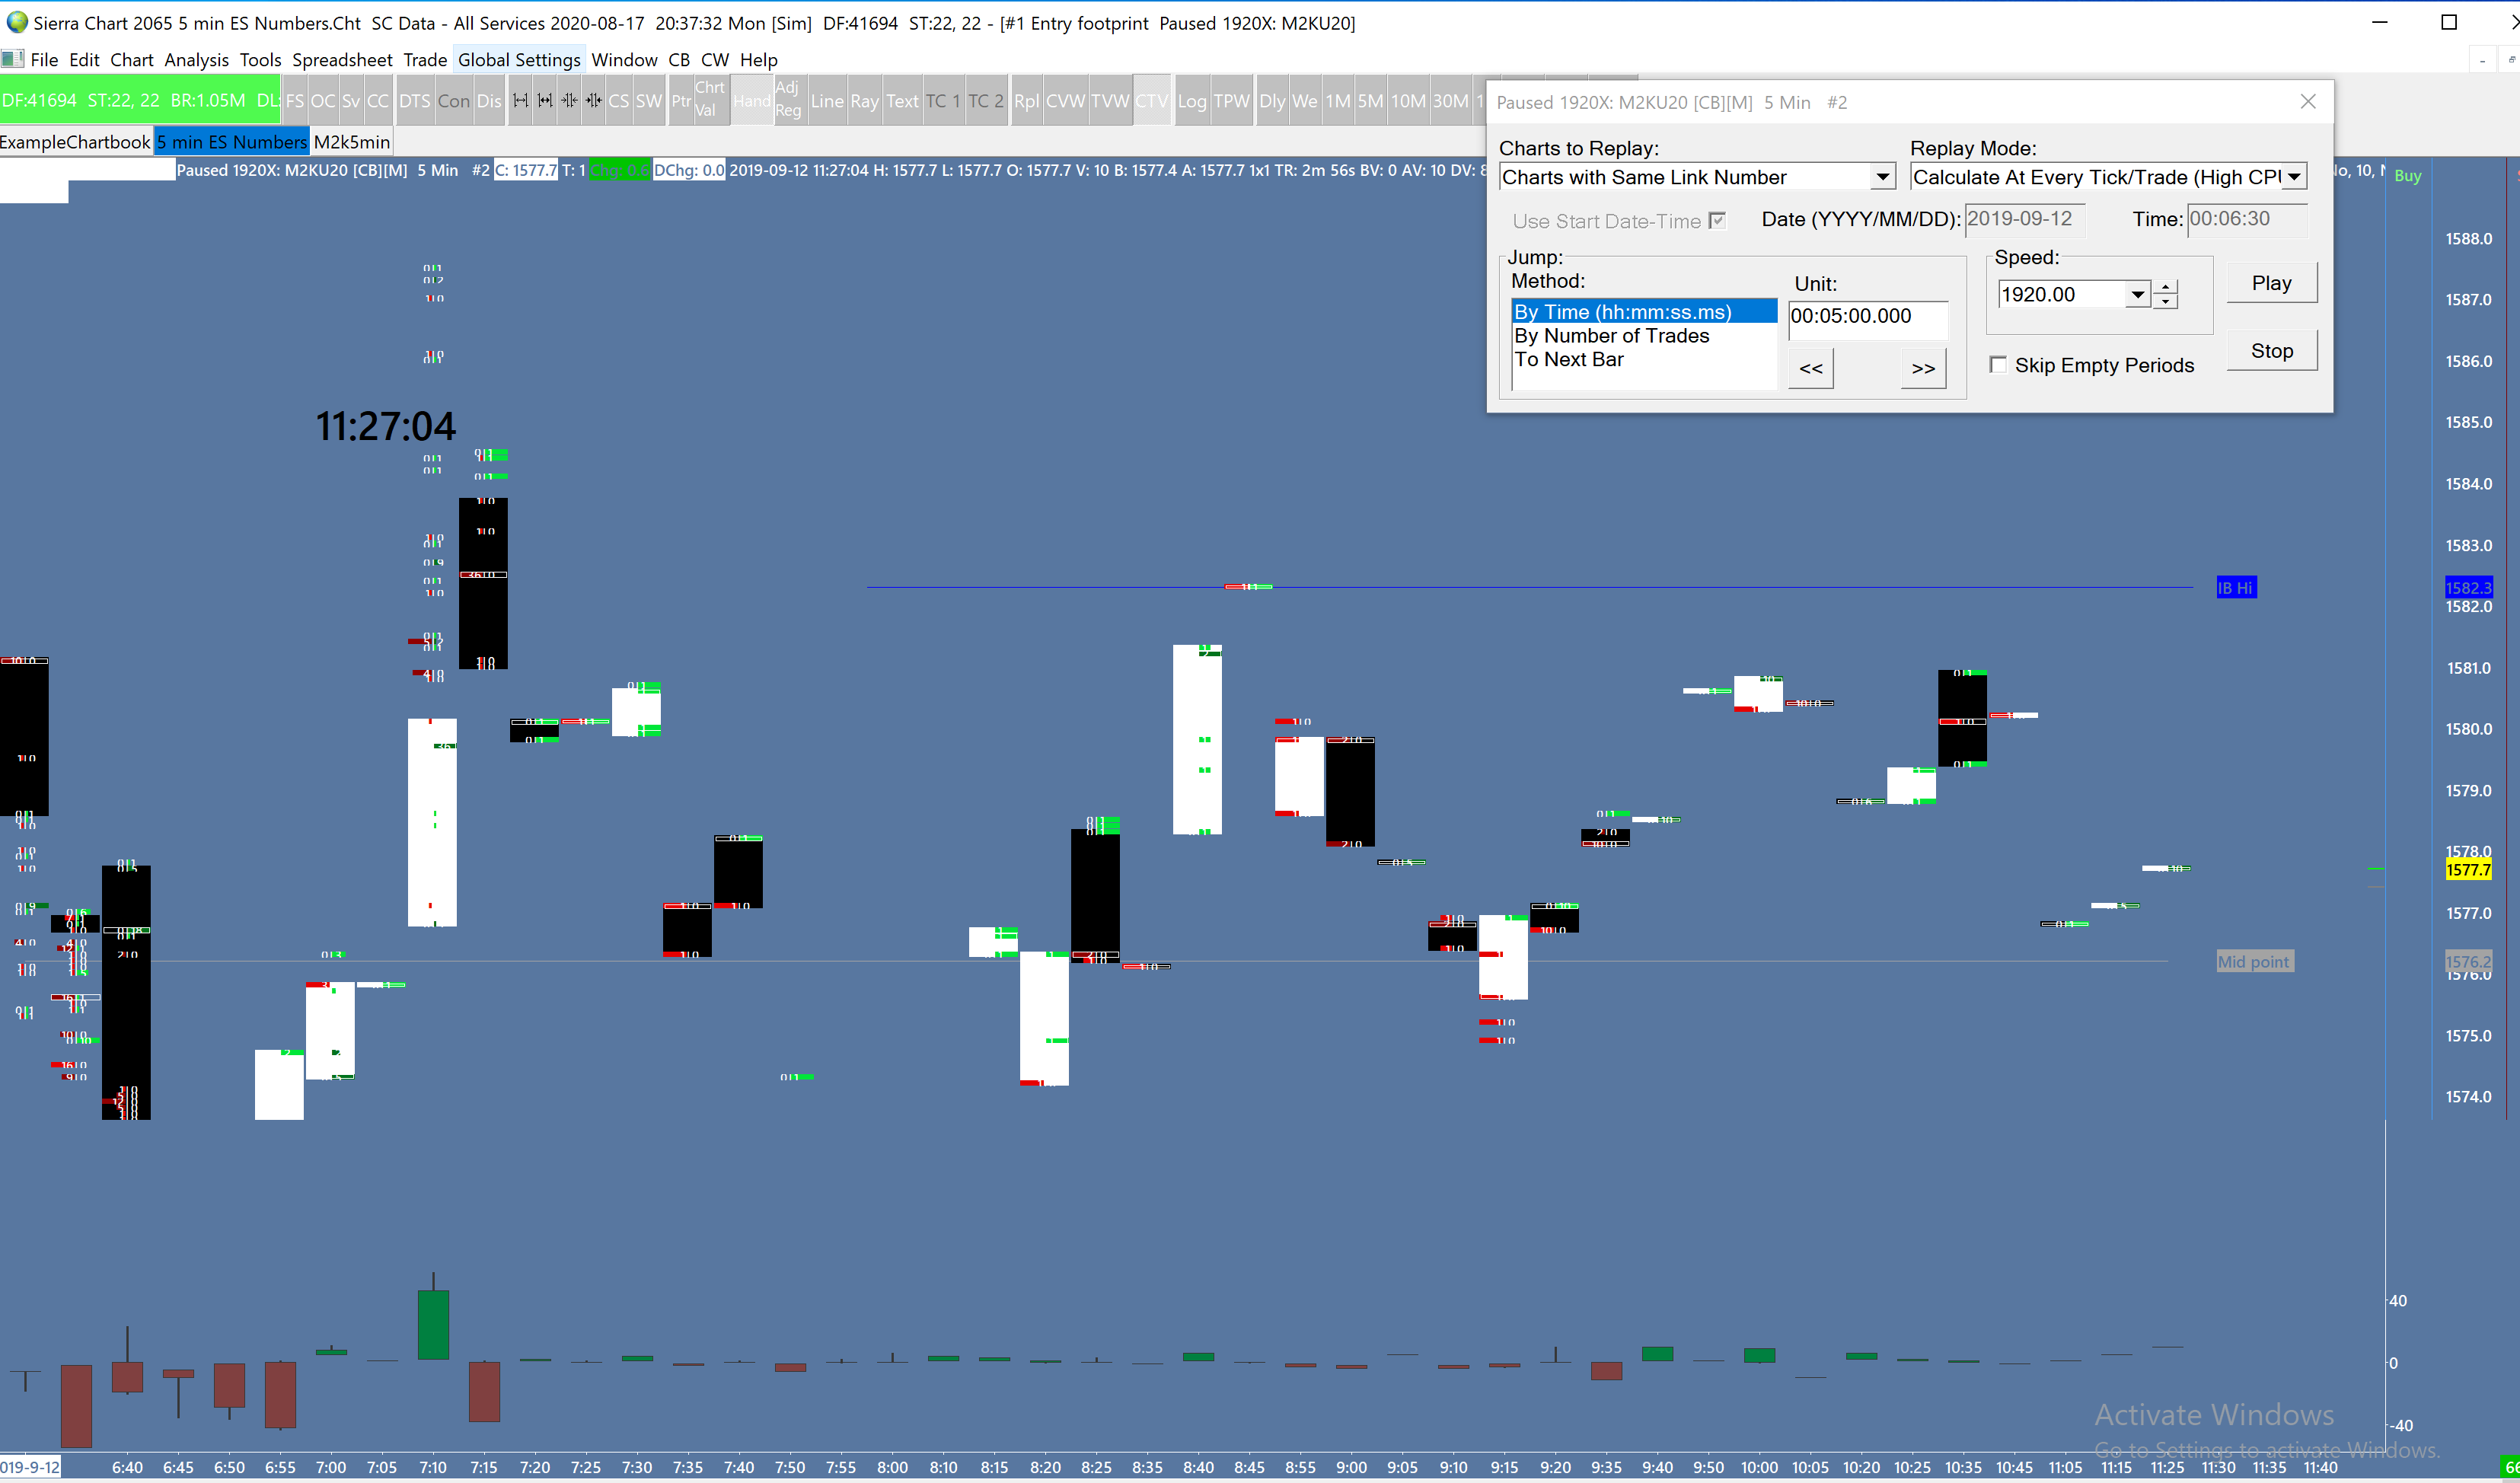Select the Ray drawing tool

pyautogui.click(x=864, y=101)
